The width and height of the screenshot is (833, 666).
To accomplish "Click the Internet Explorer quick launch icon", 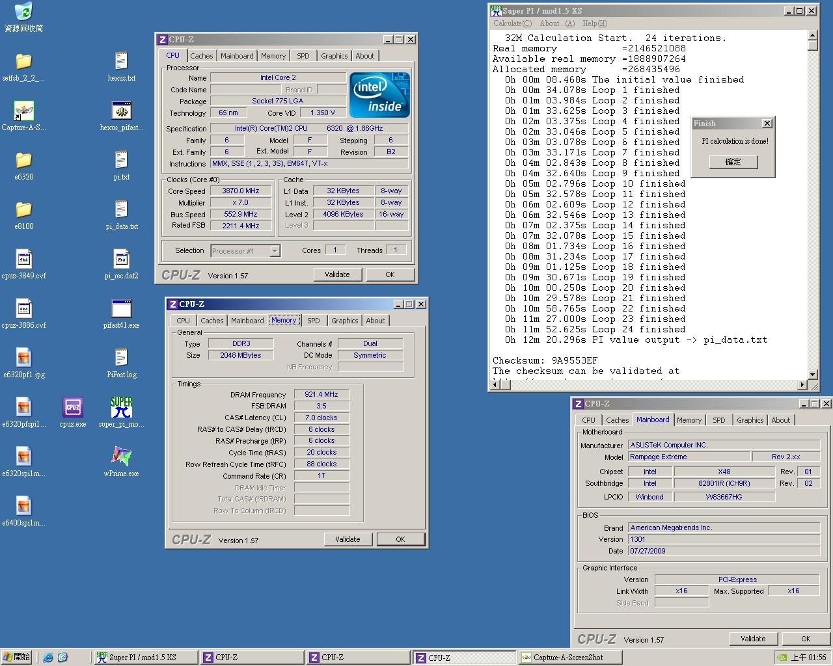I will (x=48, y=658).
